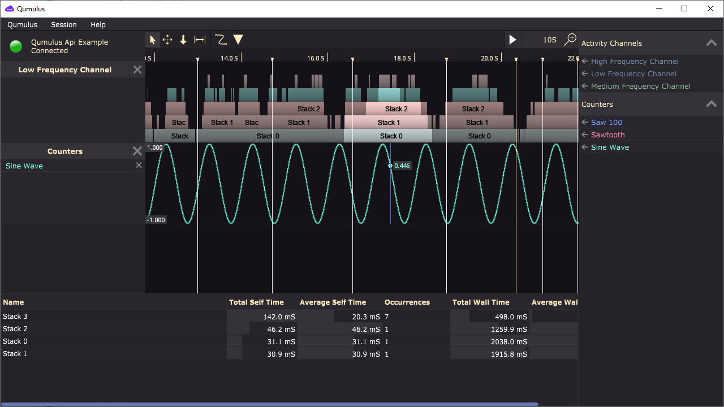The height and width of the screenshot is (407, 724).
Task: Click the 20.3 mS average cell
Action: [x=339, y=317]
